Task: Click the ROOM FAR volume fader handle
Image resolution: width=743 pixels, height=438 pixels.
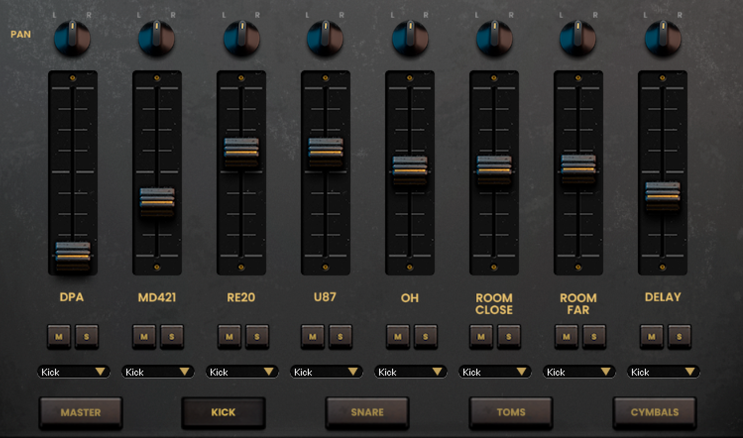Action: [578, 168]
